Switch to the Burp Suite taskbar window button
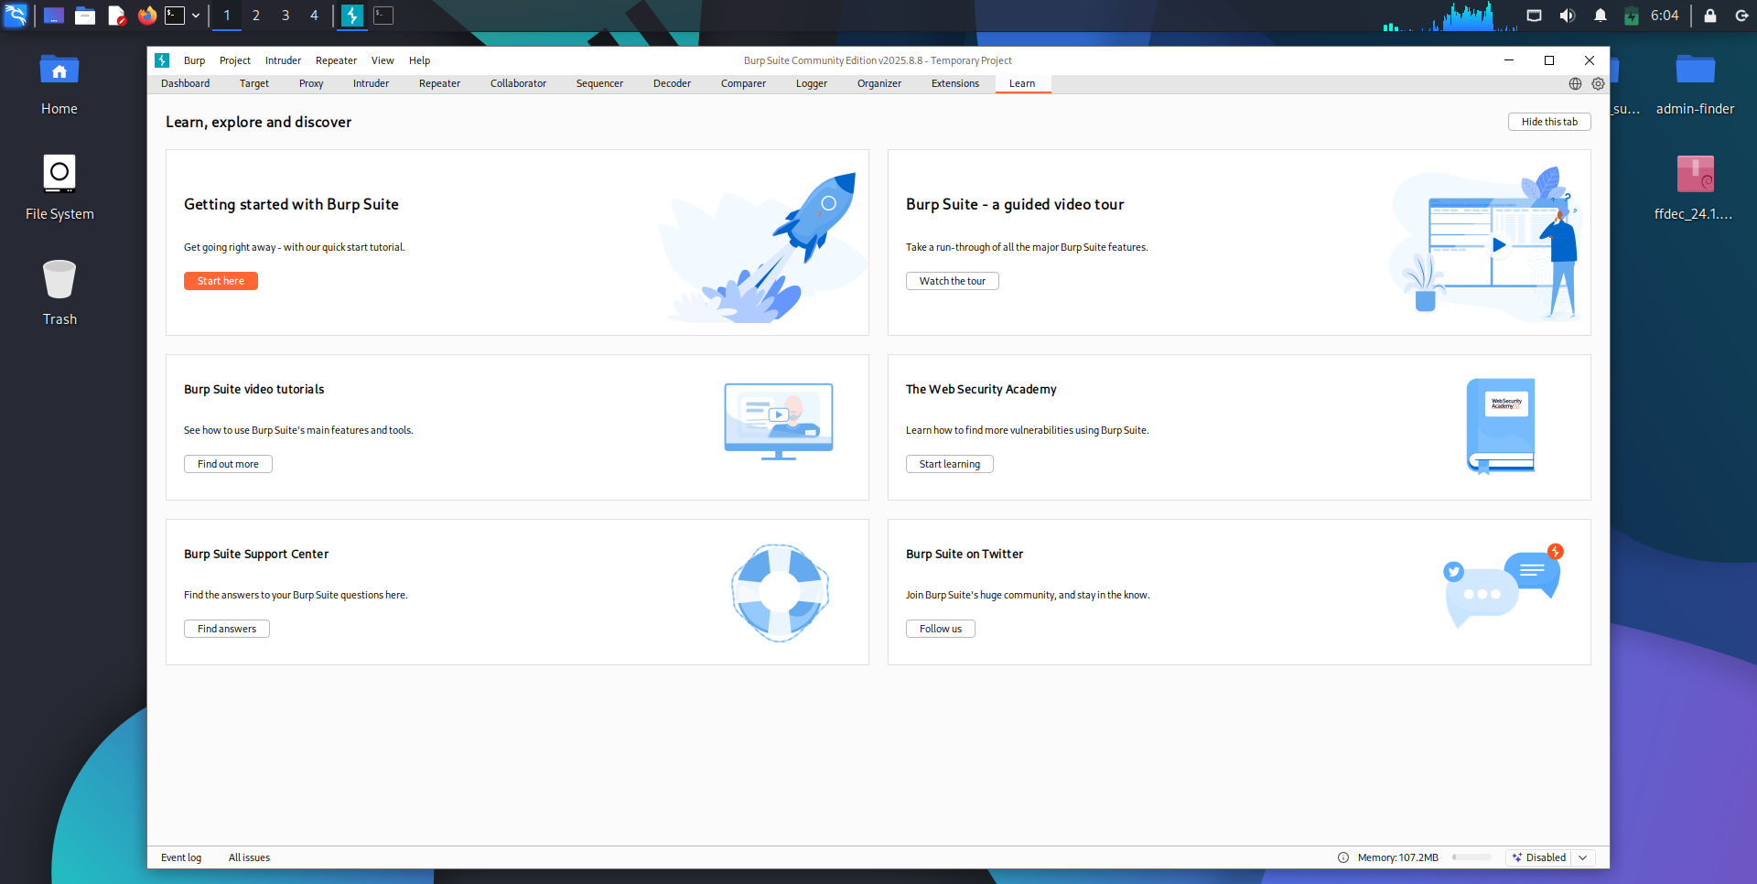1757x884 pixels. pyautogui.click(x=352, y=16)
